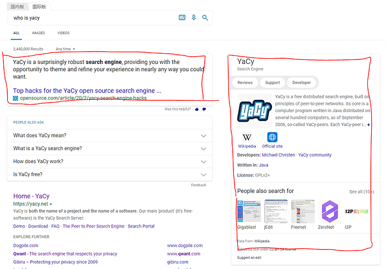This screenshot has width=387, height=269.
Task: Click 'See all (10+)' link
Action: [362, 192]
